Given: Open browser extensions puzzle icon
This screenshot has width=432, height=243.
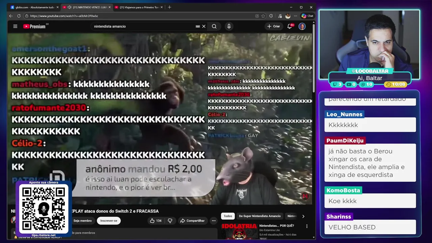Looking at the screenshot, I should 271,16.
